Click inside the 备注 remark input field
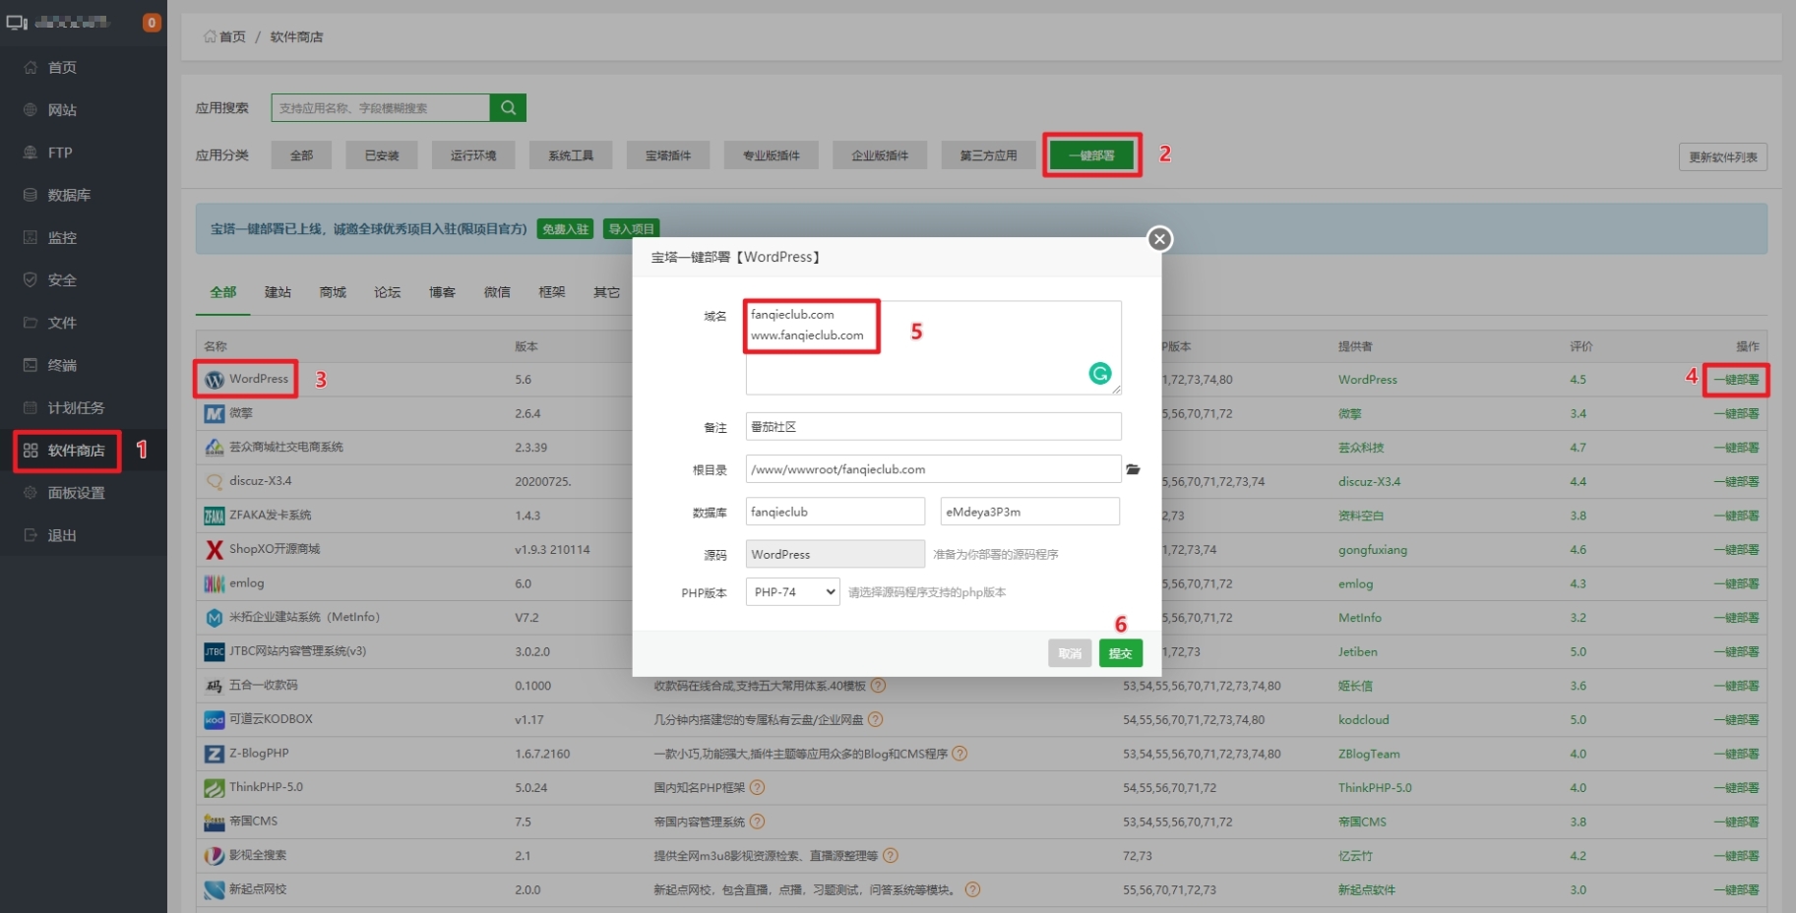 click(932, 426)
